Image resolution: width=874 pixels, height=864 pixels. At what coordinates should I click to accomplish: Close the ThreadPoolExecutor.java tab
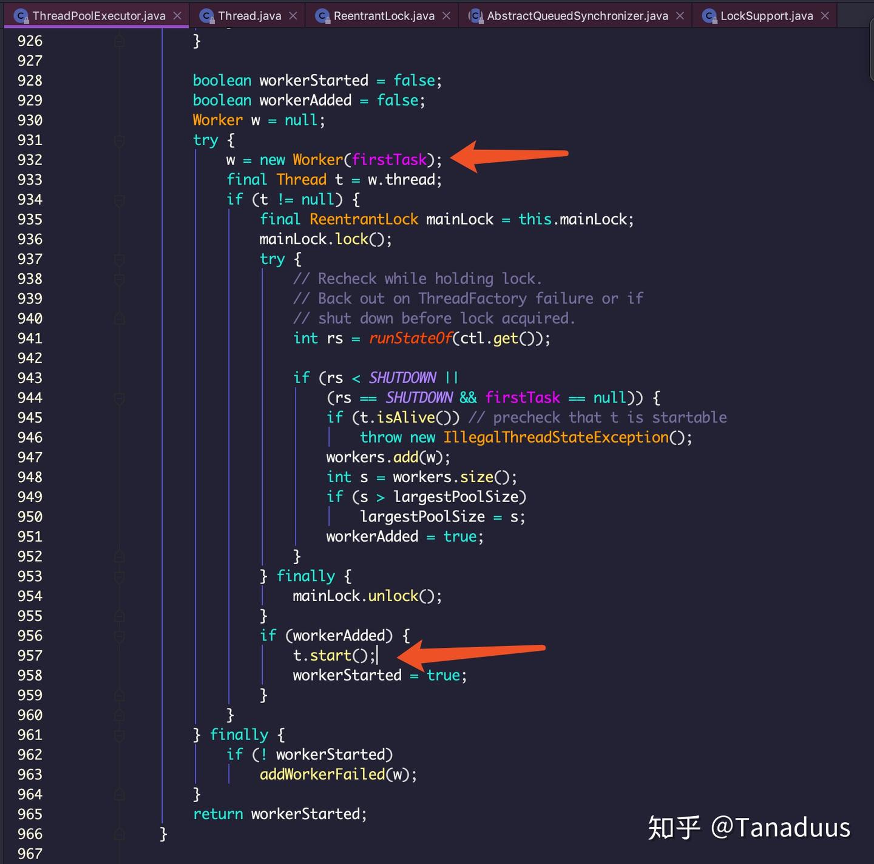pos(177,16)
